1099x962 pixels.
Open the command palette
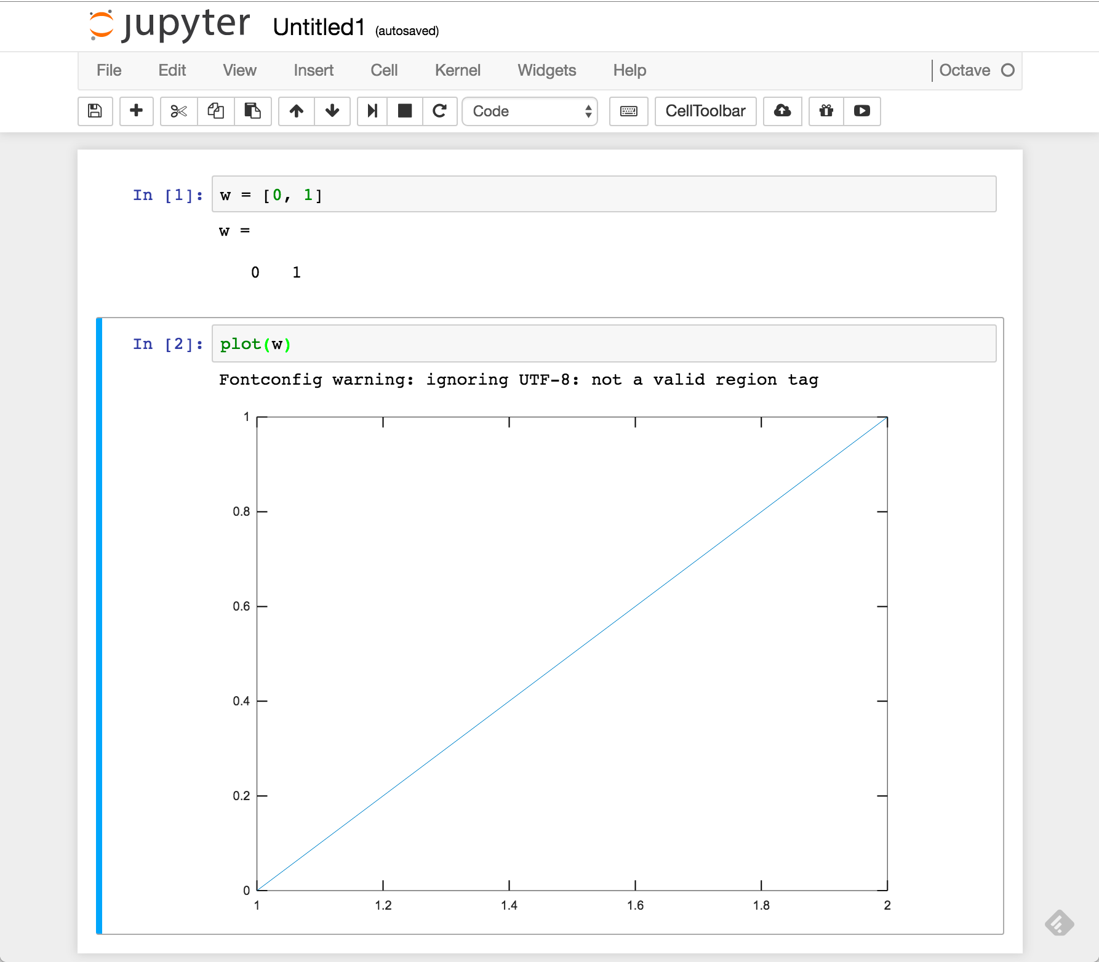(628, 111)
